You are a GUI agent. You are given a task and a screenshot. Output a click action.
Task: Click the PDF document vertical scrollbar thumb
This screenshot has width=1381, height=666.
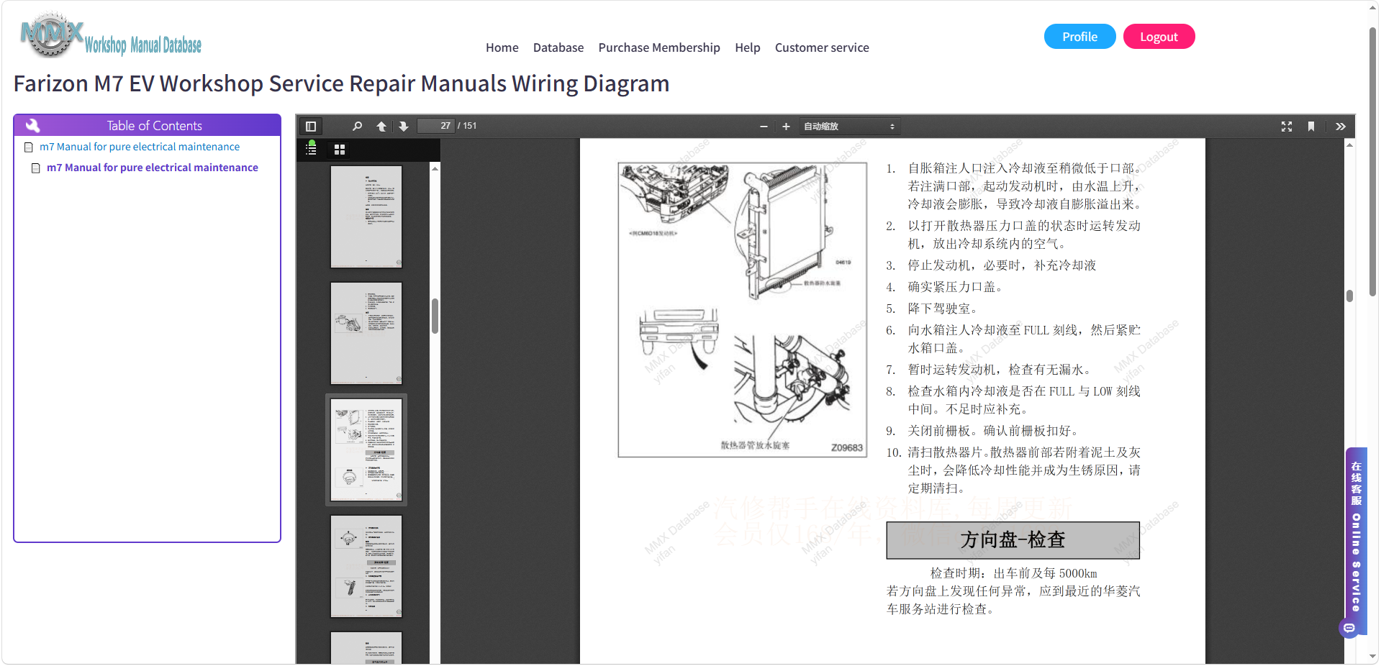pos(1349,296)
